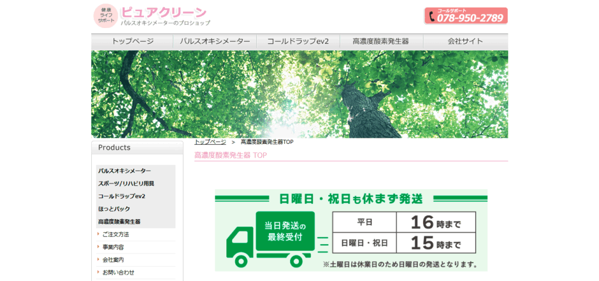Screen dimensions: 599x281
Task: Click the green tree canopy banner image
Action: (299, 94)
